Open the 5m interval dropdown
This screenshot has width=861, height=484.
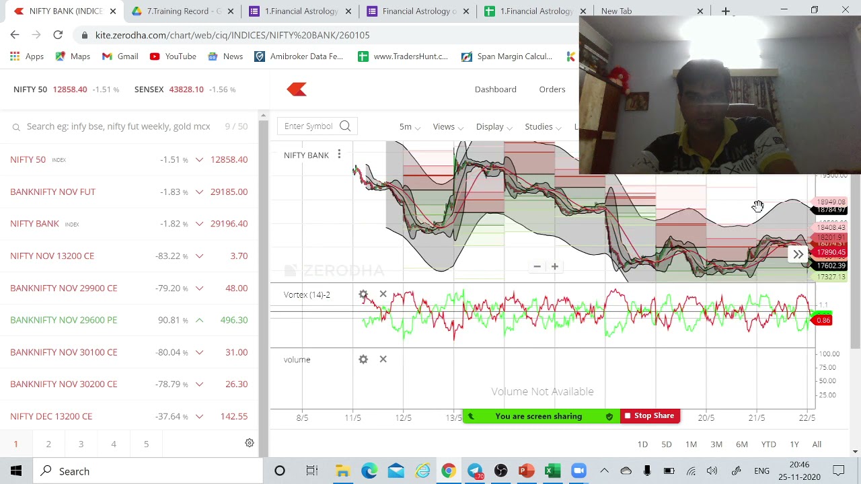[x=410, y=126]
